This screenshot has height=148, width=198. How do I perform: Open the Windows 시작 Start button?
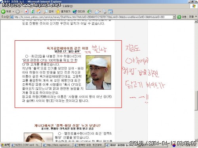[x=5, y=145]
